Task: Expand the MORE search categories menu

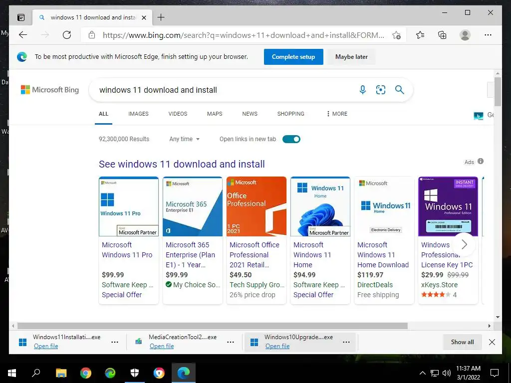Action: coord(337,114)
